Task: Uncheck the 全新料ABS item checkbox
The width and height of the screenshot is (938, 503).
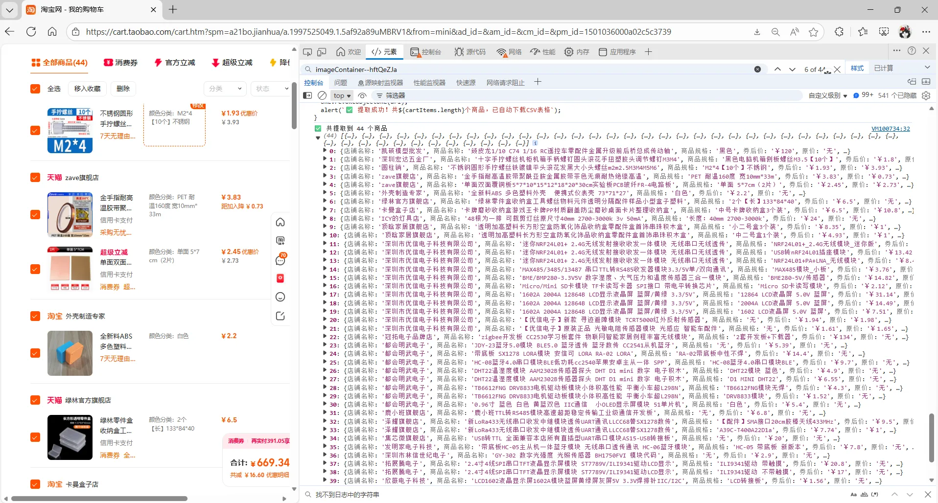Action: pyautogui.click(x=35, y=353)
